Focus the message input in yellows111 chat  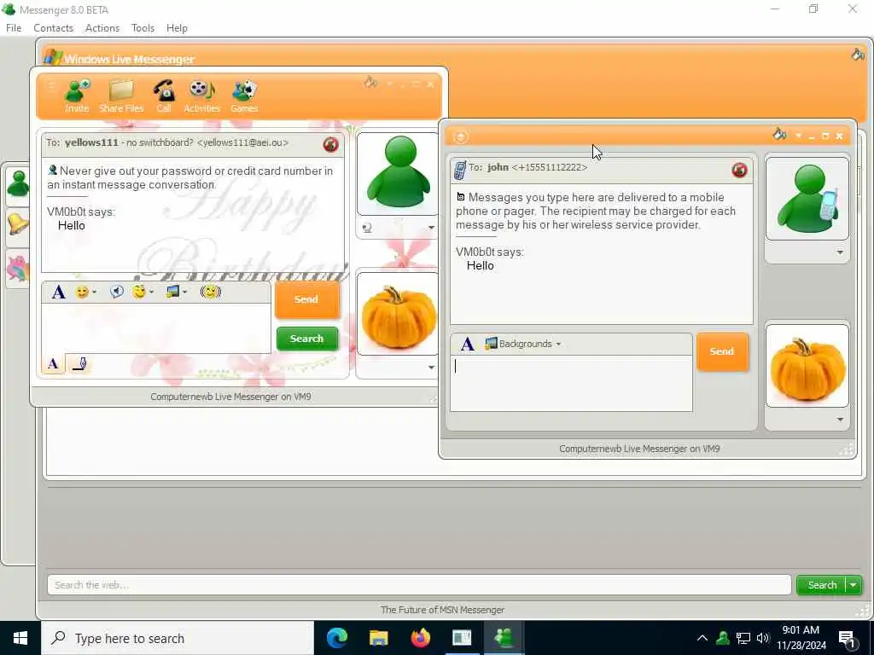coord(156,328)
